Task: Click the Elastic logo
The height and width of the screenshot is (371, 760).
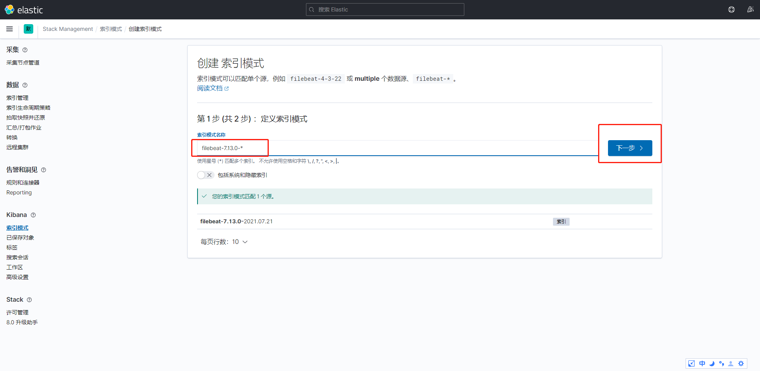Action: point(24,10)
